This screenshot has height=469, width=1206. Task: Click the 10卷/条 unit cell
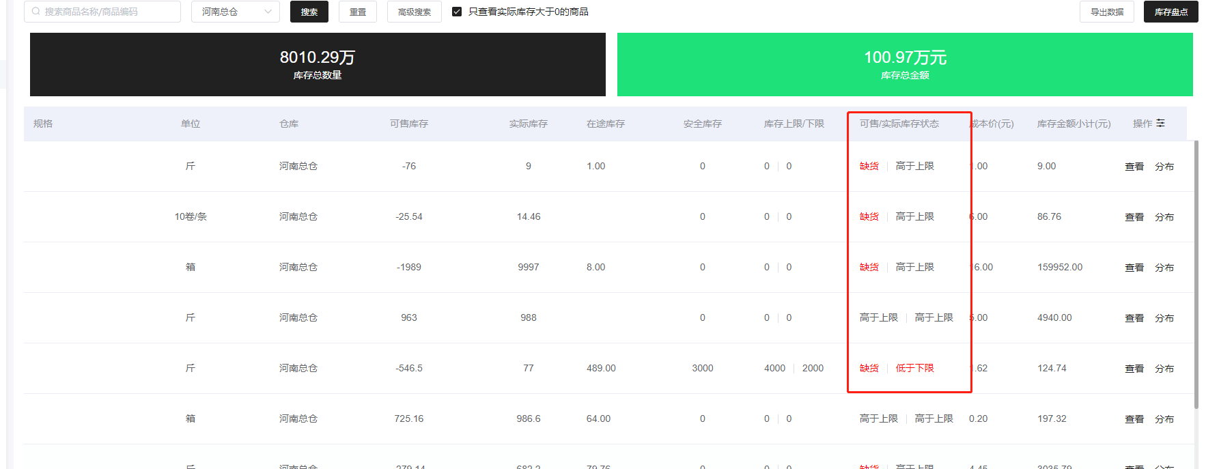click(x=191, y=216)
